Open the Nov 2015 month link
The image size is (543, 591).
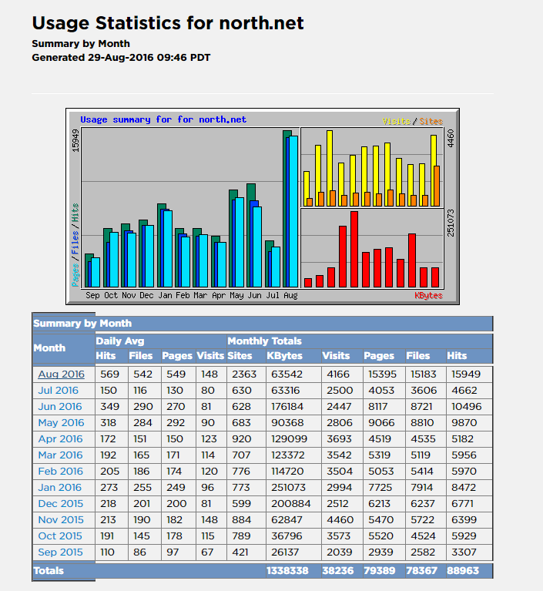coord(59,520)
